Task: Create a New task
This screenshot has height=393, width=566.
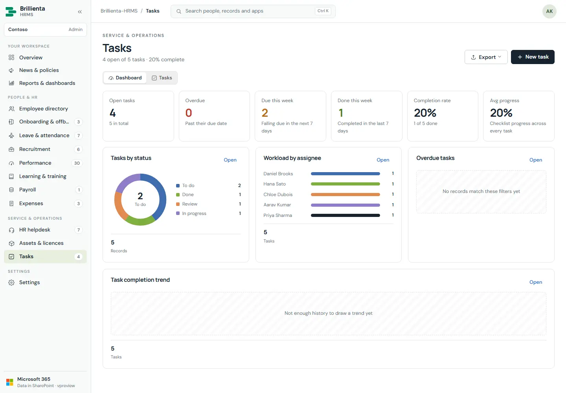Action: [533, 57]
